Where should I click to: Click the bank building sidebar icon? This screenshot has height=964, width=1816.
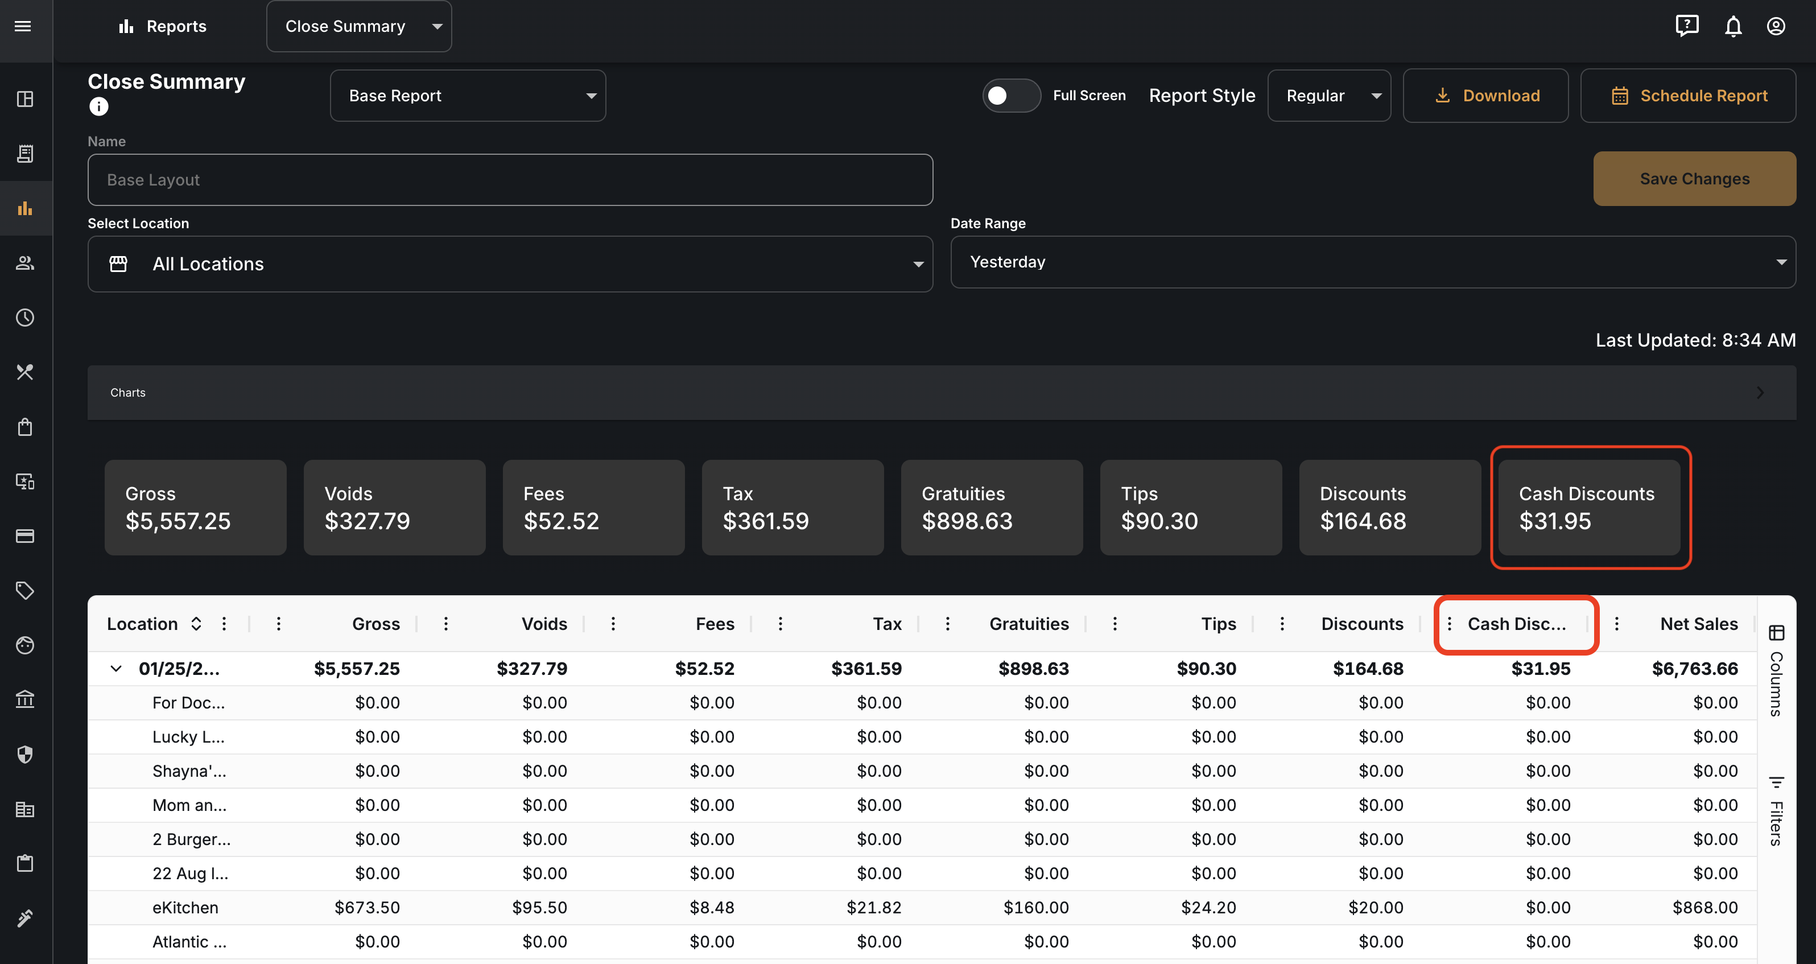26,699
